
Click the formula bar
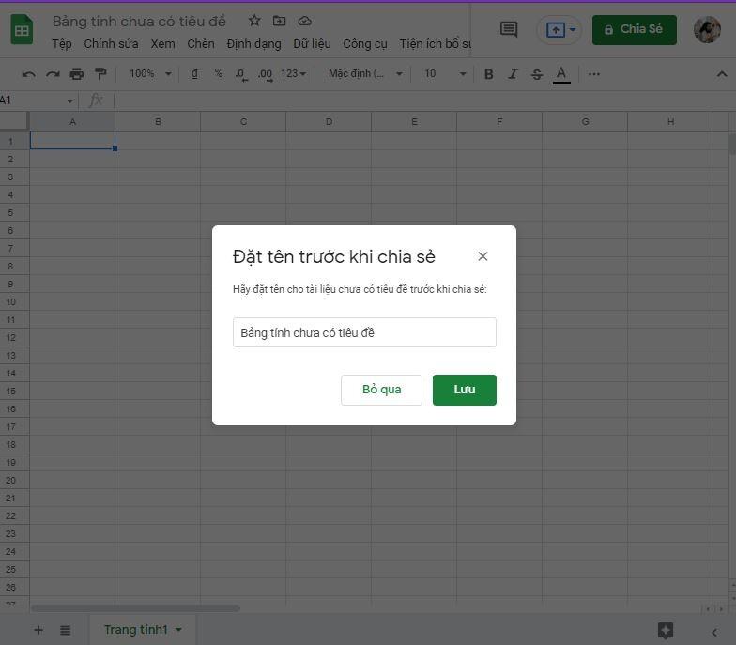pyautogui.click(x=422, y=100)
